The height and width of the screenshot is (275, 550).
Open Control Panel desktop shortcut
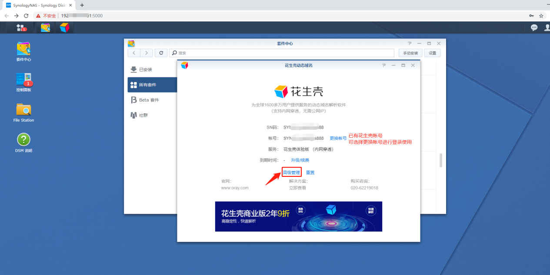[23, 82]
